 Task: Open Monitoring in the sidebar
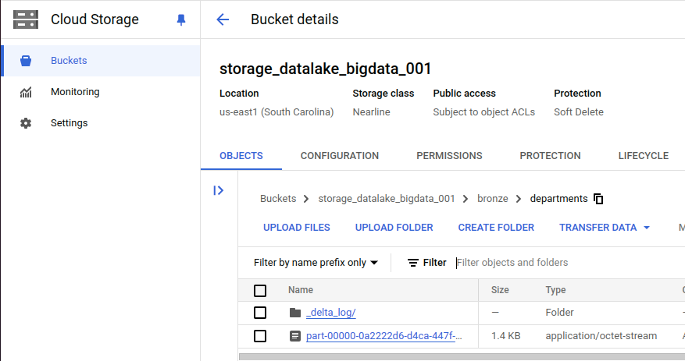[102, 92]
